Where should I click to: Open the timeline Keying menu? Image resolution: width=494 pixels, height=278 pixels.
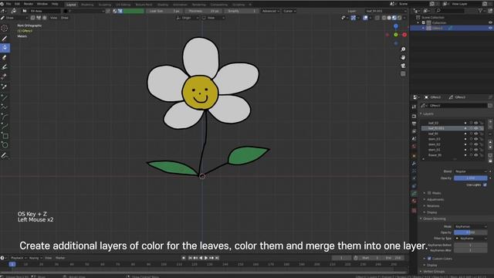coord(35,258)
